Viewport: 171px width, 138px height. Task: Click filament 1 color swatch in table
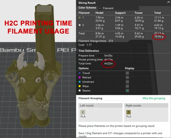point(80,18)
